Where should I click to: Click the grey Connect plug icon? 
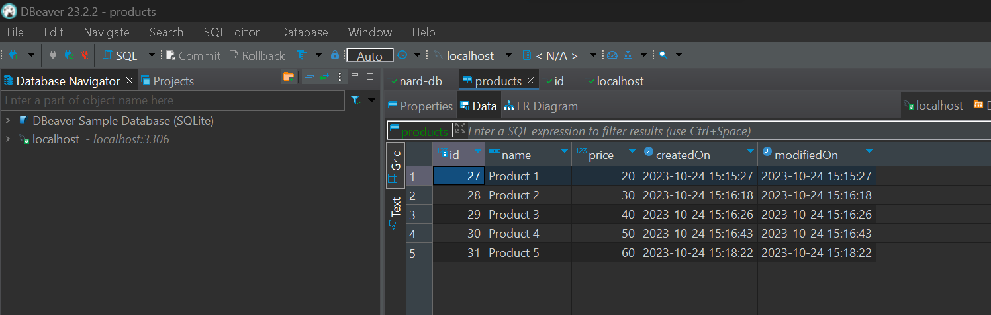coord(54,55)
